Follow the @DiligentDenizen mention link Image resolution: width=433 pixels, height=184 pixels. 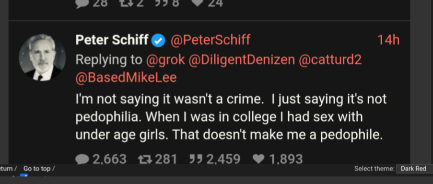click(242, 59)
